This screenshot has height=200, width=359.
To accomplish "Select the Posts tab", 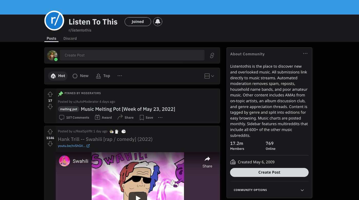I will click(x=51, y=38).
